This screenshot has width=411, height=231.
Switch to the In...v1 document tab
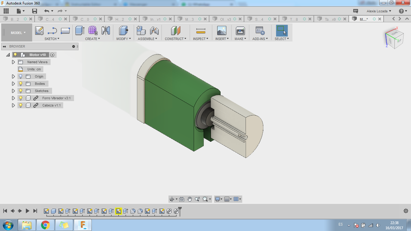(157, 19)
